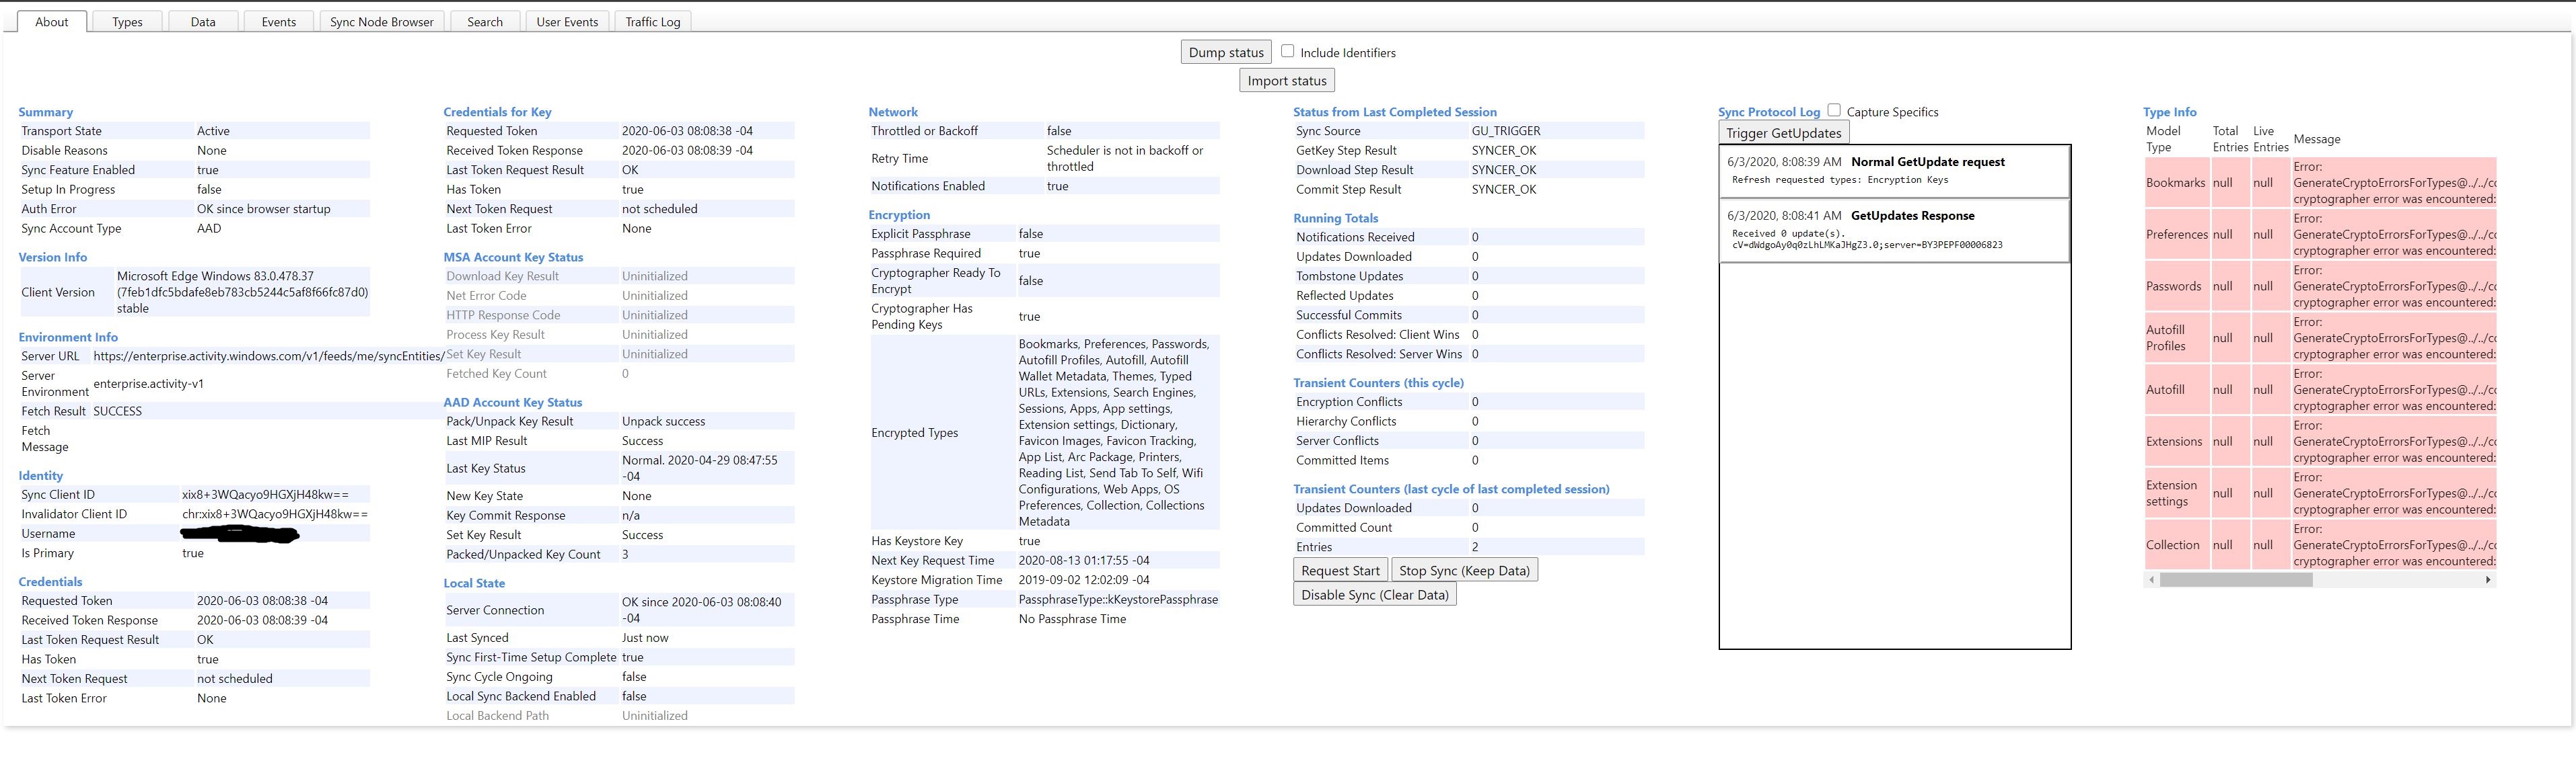The height and width of the screenshot is (781, 2576).
Task: Enable the Include Identifiers checkbox
Action: click(x=1288, y=51)
